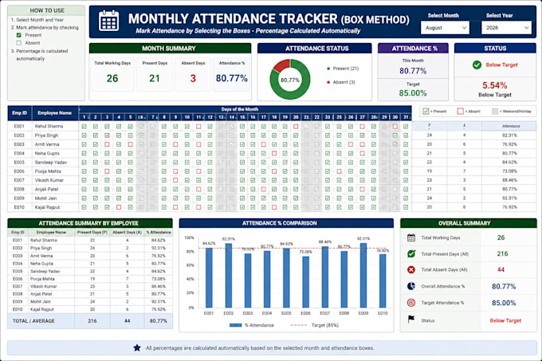Toggle the Absent example checkbox in How To Use
The width and height of the screenshot is (542, 361).
click(18, 43)
